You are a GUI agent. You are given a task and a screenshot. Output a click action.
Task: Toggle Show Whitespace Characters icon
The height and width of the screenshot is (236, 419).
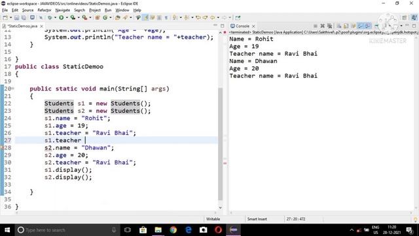pos(166,18)
